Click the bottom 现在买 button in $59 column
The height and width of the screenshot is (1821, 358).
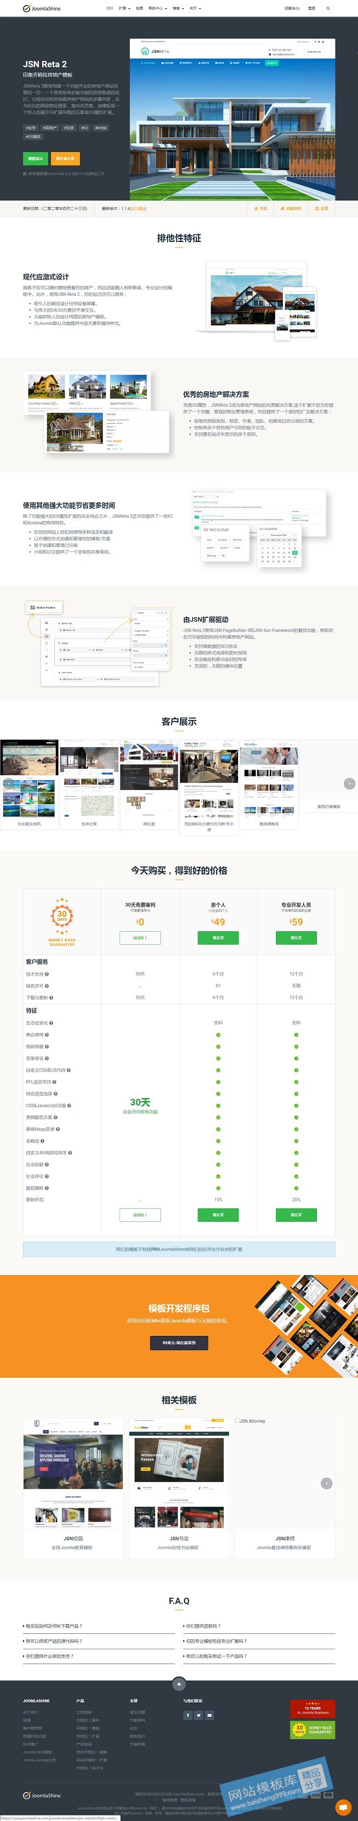tap(296, 1215)
